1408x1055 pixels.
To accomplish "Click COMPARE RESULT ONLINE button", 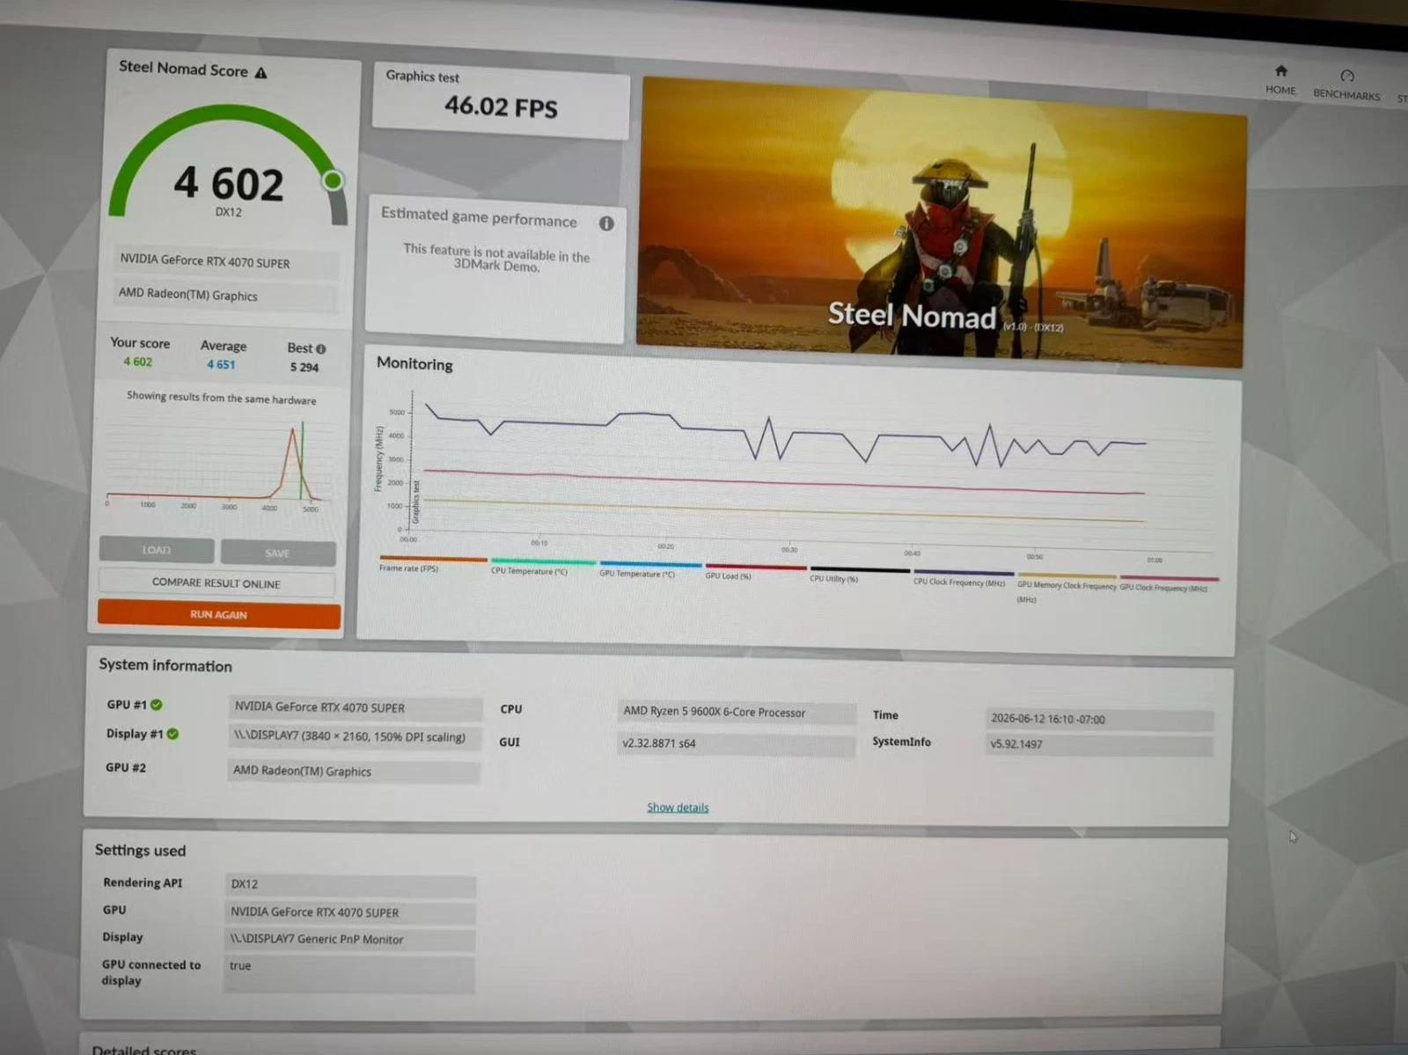I will click(x=216, y=583).
